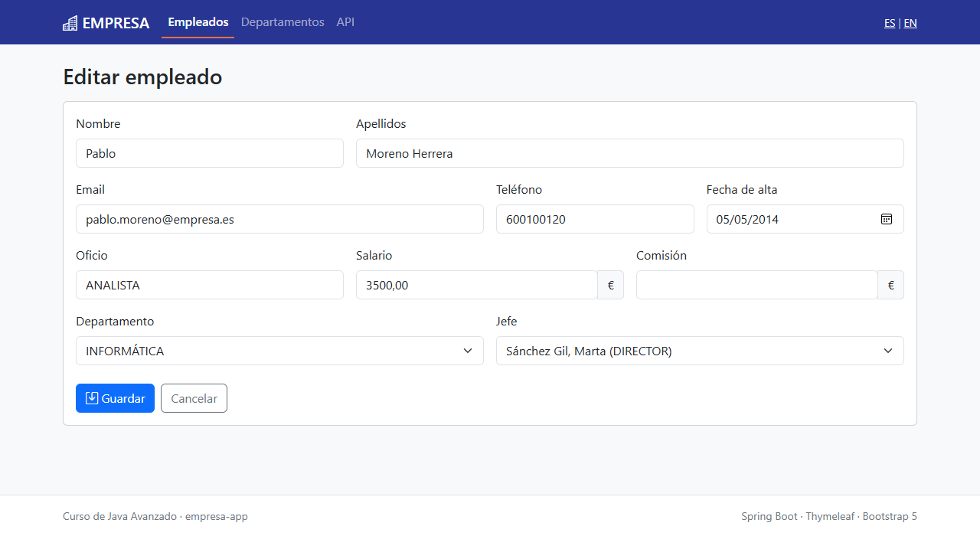Open the Departamentos nav item
980x536 pixels.
(x=283, y=22)
